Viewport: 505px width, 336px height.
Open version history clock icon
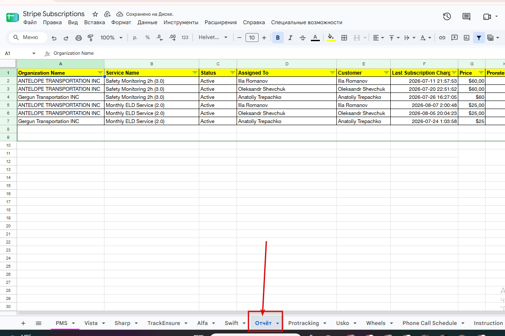click(447, 17)
